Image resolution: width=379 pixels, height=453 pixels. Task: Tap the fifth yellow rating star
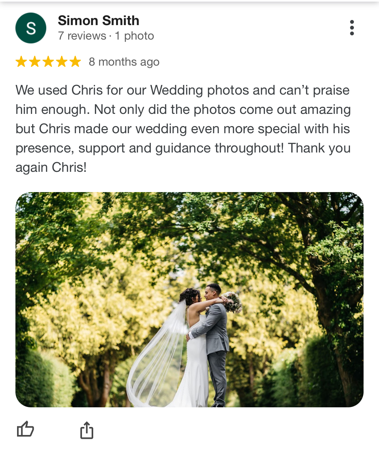coord(75,61)
